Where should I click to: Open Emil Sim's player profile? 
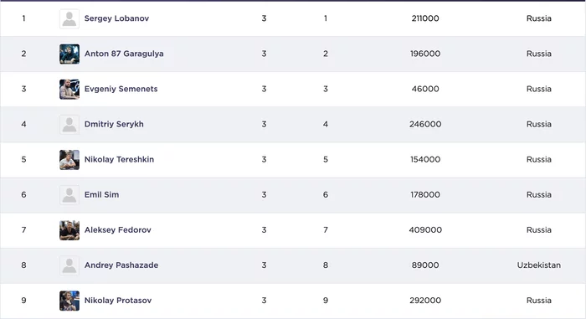(x=101, y=194)
